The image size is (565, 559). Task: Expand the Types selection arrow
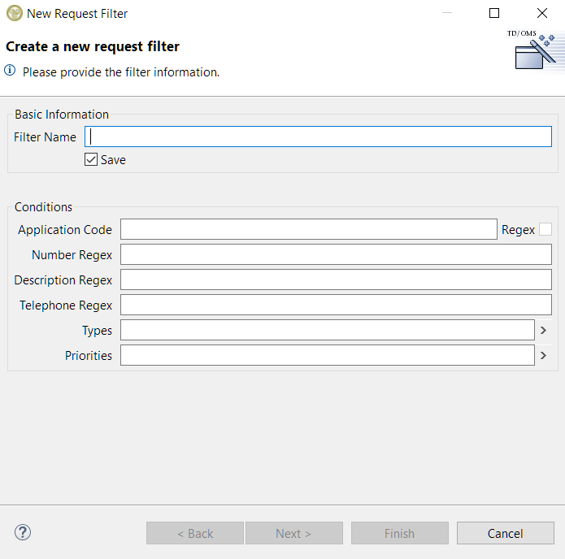tap(543, 331)
